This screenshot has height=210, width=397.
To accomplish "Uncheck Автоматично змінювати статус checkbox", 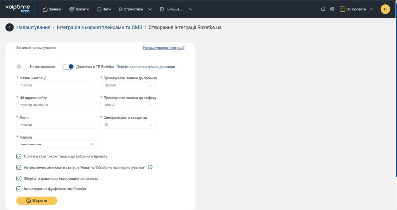I will point(19,167).
